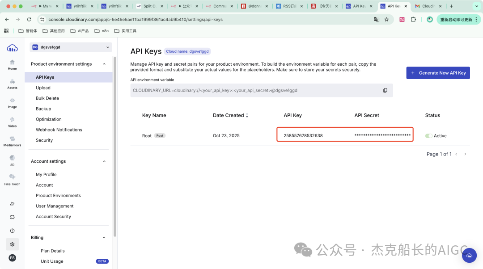Open Product Environments page
This screenshot has height=269, width=483.
(x=58, y=195)
